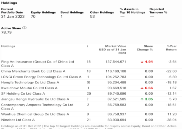Select Active Share value 78.79

click(x=6, y=32)
